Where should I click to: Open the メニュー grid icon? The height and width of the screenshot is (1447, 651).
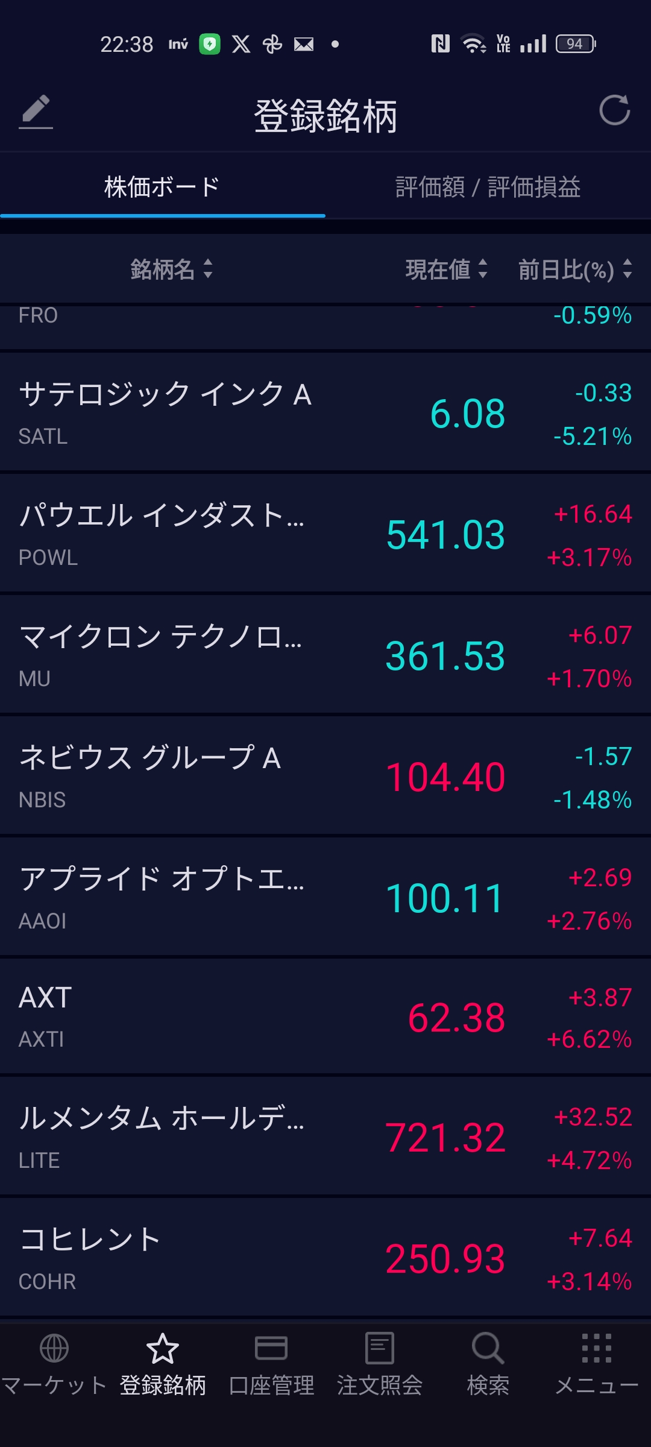point(597,1348)
